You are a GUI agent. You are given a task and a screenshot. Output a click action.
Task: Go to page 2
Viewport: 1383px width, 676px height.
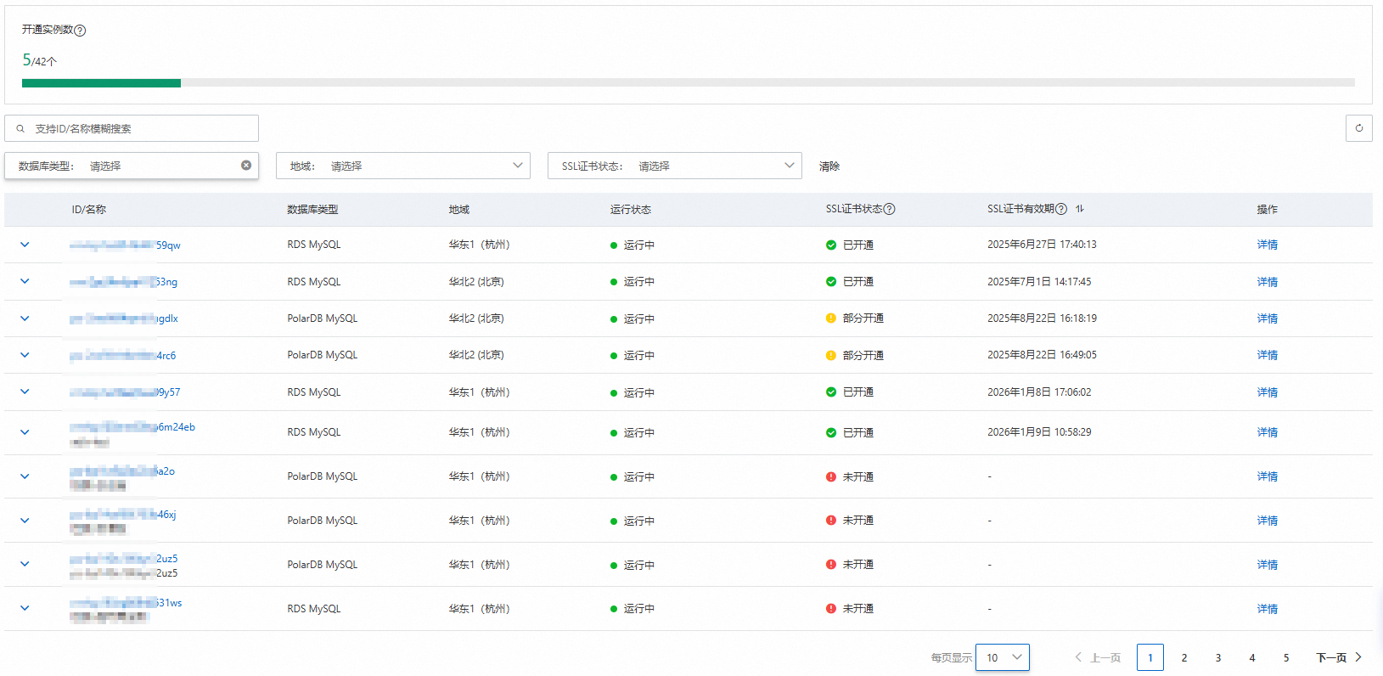click(x=1184, y=657)
